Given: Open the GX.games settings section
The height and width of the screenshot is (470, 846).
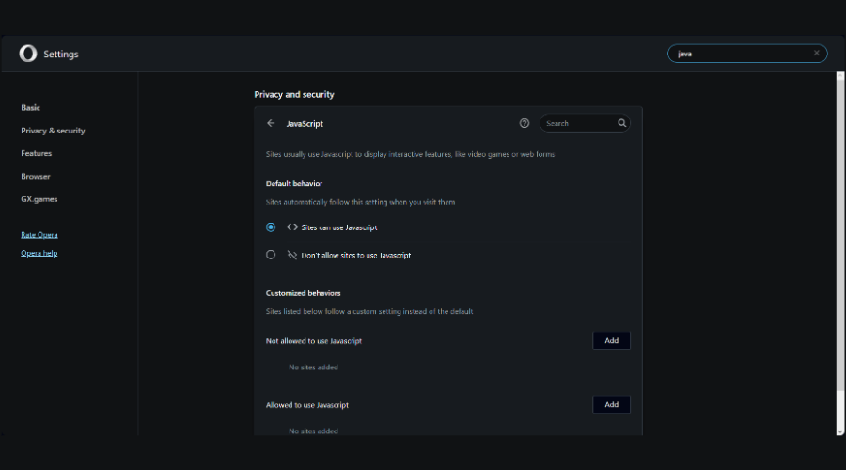Looking at the screenshot, I should [x=39, y=199].
